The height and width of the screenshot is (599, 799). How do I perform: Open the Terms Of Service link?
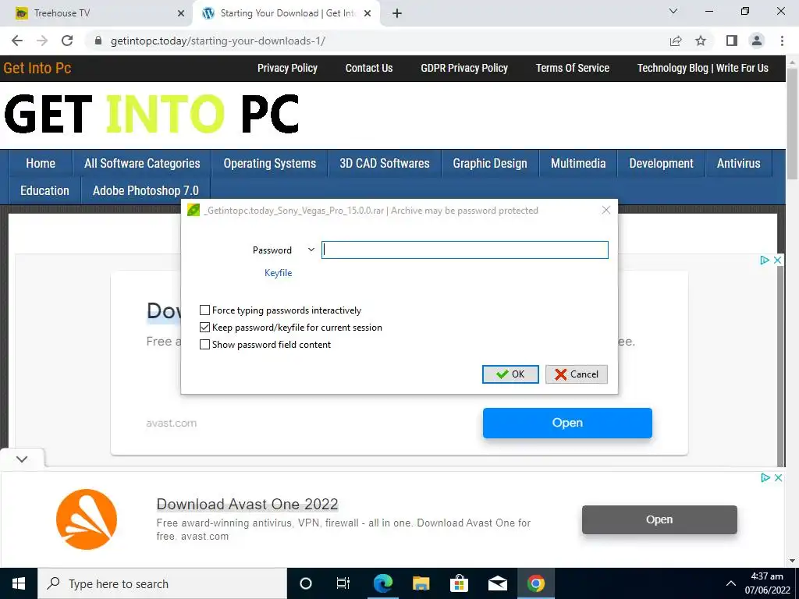[572, 69]
